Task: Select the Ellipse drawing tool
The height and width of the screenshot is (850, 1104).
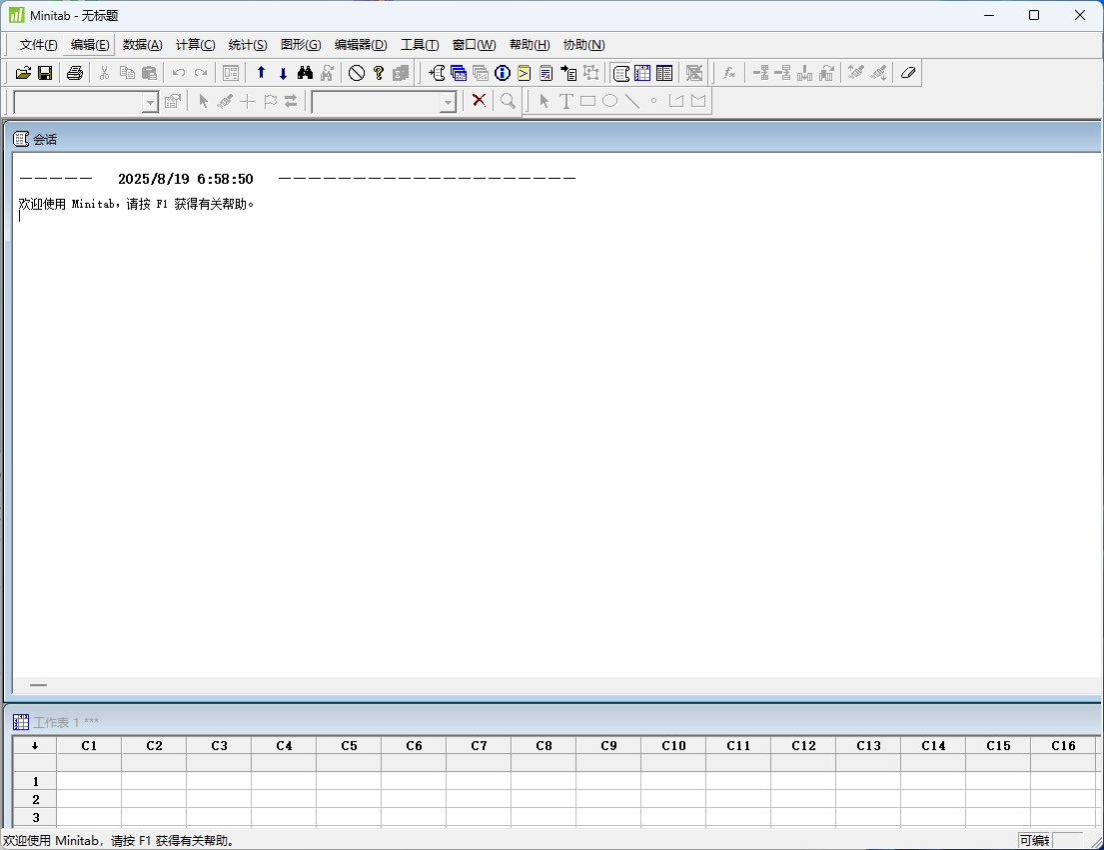Action: coord(609,101)
